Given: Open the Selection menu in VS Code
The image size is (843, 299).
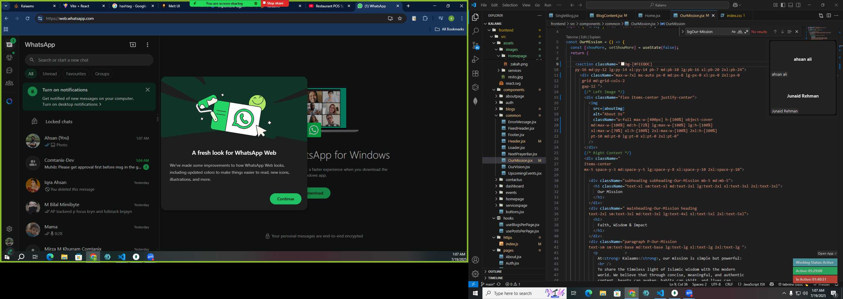Looking at the screenshot, I should [510, 5].
